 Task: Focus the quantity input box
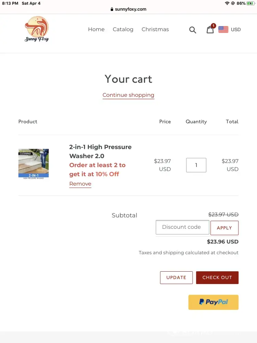click(196, 165)
